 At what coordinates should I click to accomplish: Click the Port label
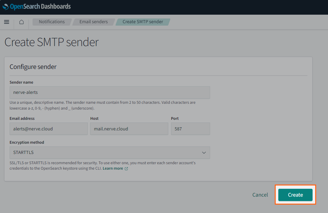[175, 118]
